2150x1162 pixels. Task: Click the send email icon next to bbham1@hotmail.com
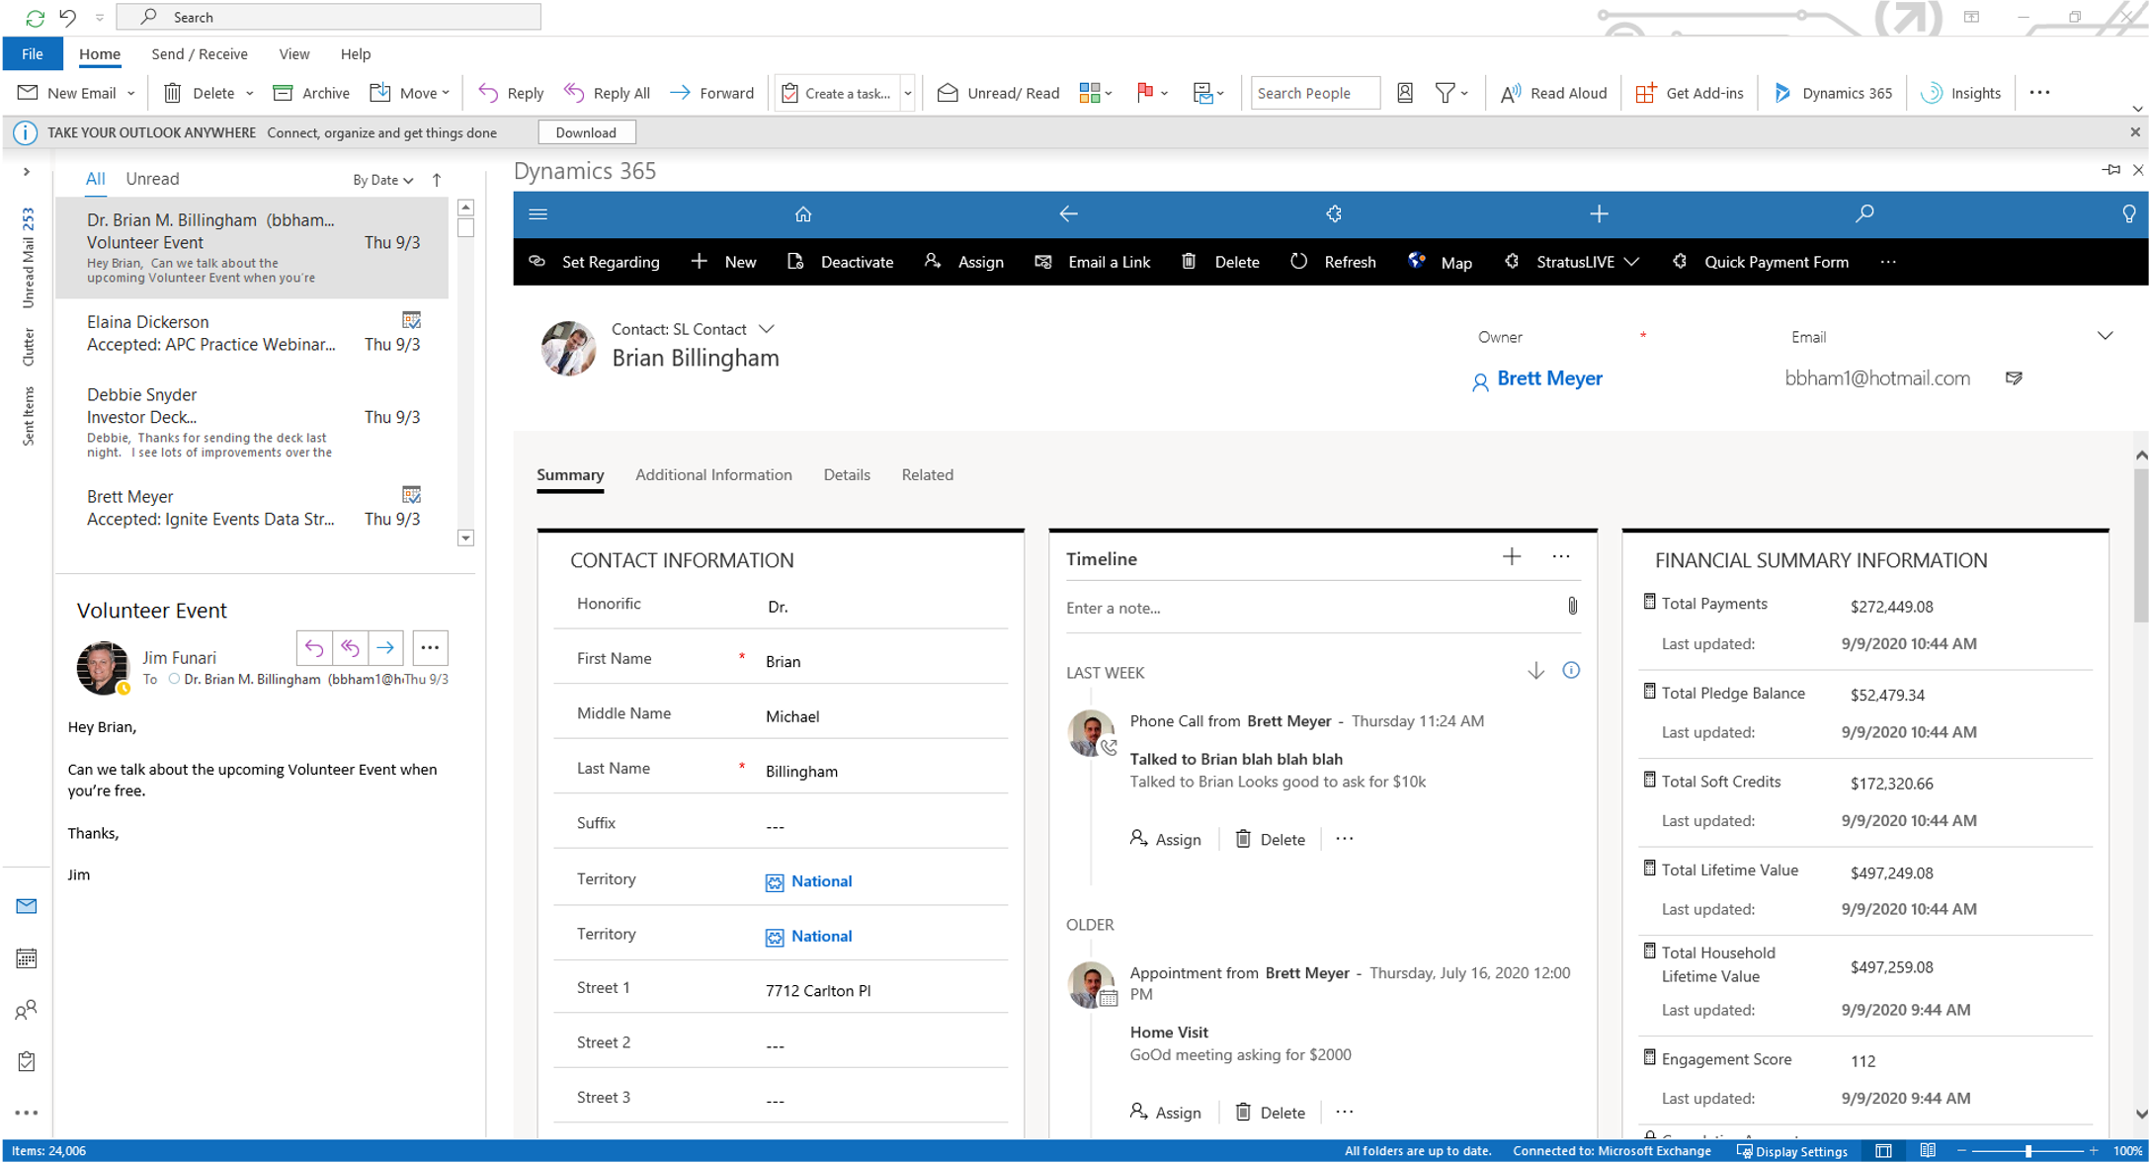pyautogui.click(x=2014, y=378)
